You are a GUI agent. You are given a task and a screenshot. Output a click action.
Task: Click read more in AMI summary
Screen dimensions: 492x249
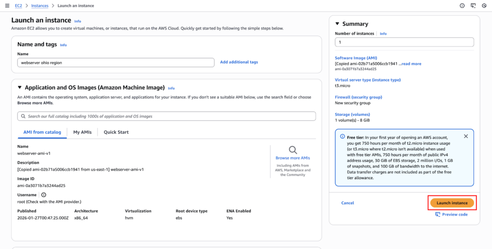pyautogui.click(x=412, y=64)
